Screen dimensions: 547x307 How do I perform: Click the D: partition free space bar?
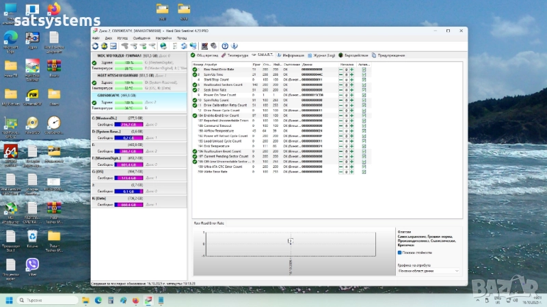[129, 137]
